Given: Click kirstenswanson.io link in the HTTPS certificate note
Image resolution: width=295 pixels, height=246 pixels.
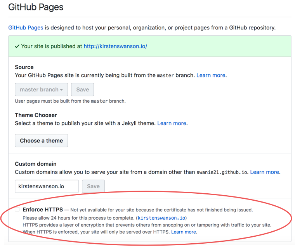Looking at the screenshot, I should pyautogui.click(x=161, y=218).
